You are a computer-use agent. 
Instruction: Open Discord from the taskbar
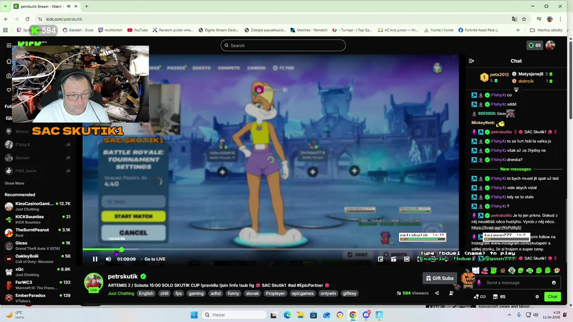pos(366,315)
